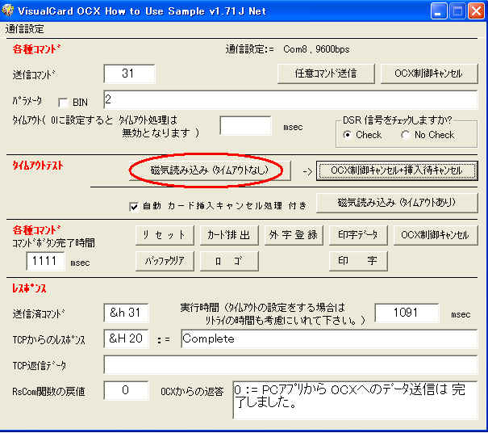Click the 通信設定:= Com8 , 9600bps status text

(287, 49)
